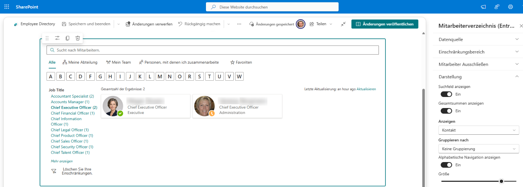Filter by the letter R

point(190,77)
